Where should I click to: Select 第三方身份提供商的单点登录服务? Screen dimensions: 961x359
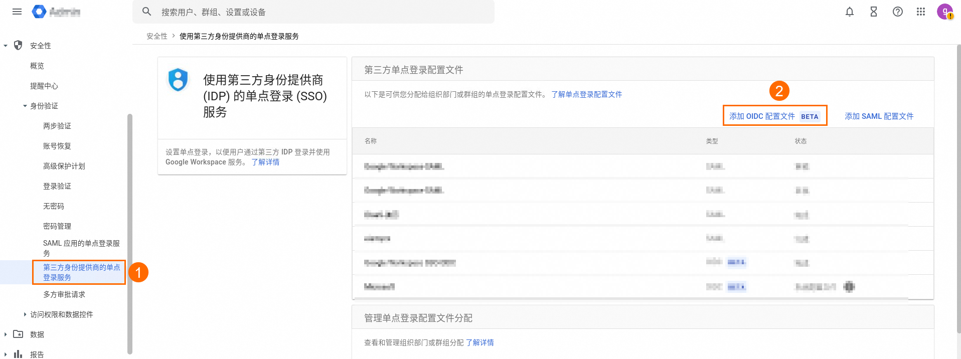81,272
